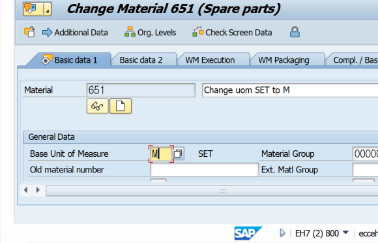Image resolution: width=378 pixels, height=243 pixels.
Task: Click the Material Group field
Action: [365, 154]
